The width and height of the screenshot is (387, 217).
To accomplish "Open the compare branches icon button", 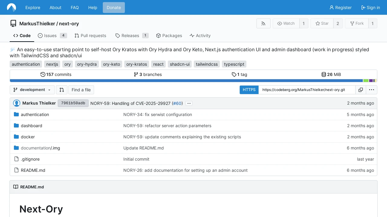I will pyautogui.click(x=62, y=90).
